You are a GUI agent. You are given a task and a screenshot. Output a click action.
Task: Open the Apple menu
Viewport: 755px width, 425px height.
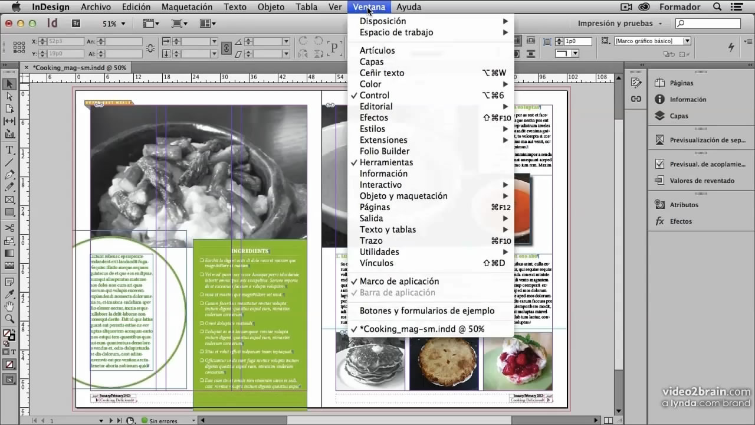[x=15, y=7]
